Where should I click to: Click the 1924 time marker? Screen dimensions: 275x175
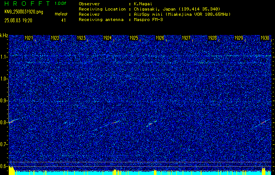[x=108, y=38]
